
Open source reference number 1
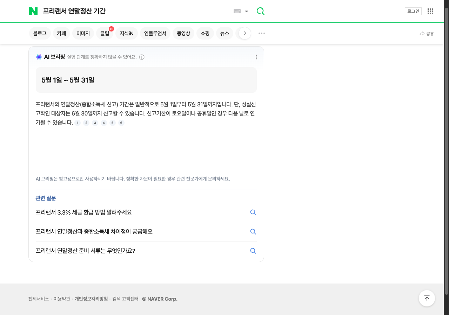tap(78, 123)
